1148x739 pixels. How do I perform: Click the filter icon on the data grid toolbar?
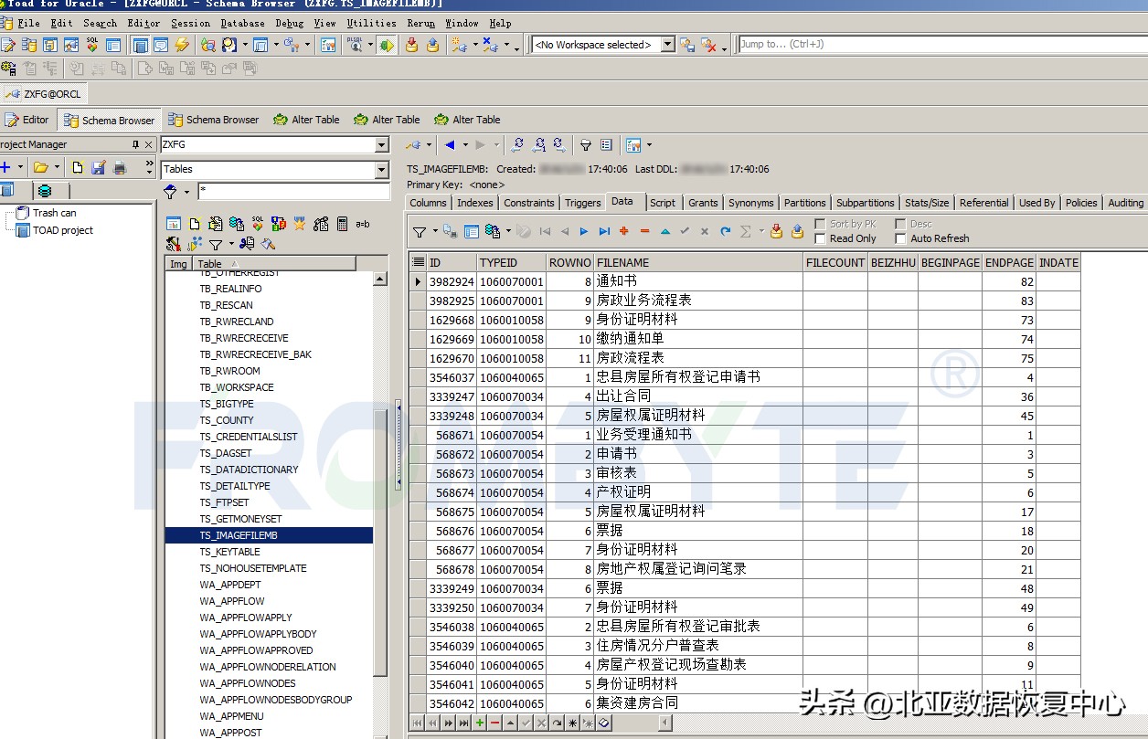(419, 231)
